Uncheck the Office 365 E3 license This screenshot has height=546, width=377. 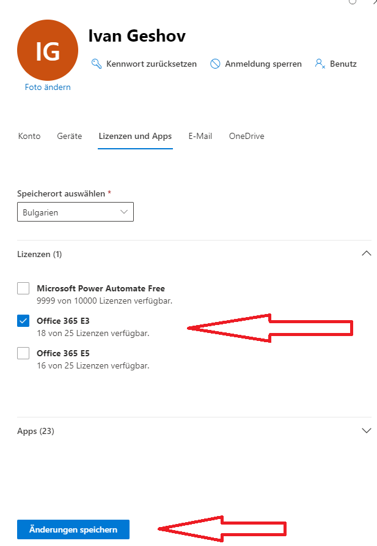pos(23,321)
